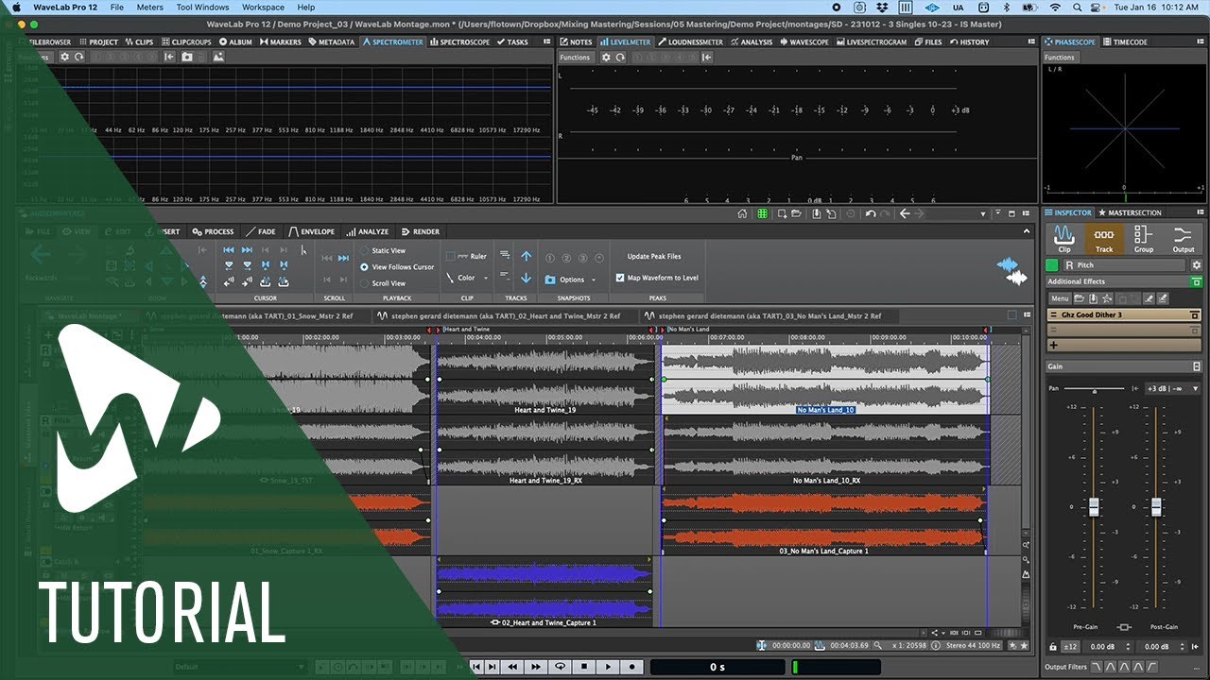Click the Pre-Gain fader handle
The image size is (1210, 680).
(x=1094, y=506)
